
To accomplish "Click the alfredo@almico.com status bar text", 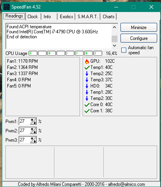I will click(x=126, y=184).
